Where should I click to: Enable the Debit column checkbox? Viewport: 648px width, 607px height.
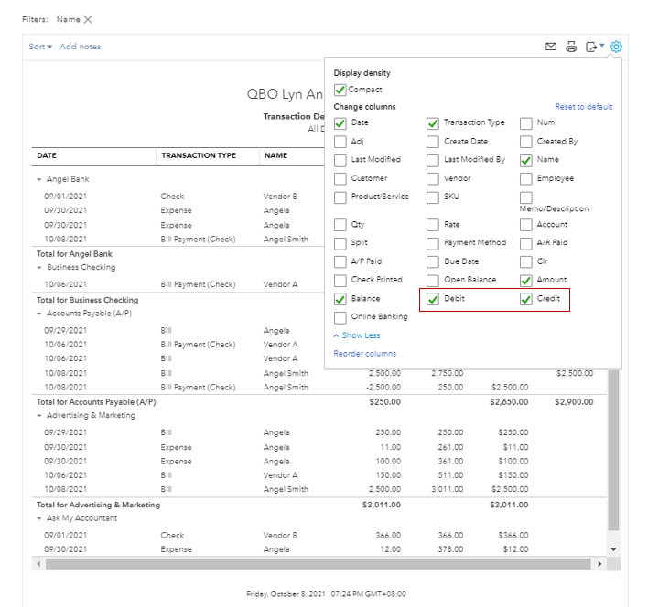433,299
